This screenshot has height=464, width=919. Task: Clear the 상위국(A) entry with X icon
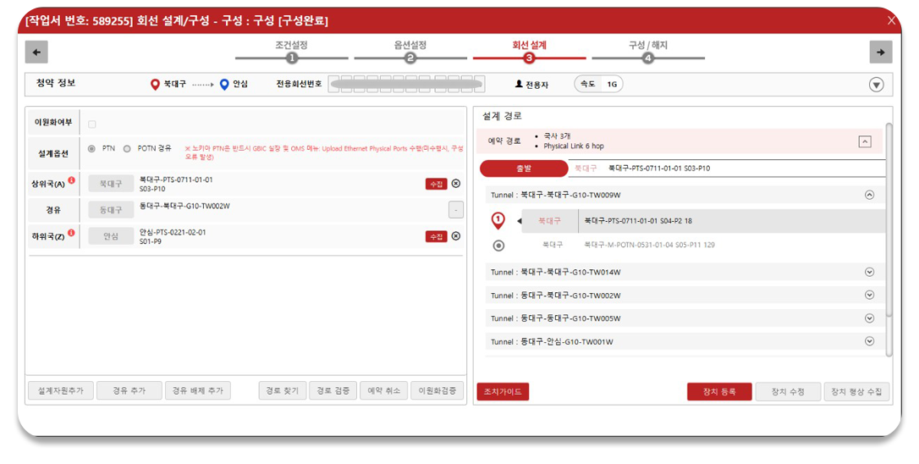456,184
